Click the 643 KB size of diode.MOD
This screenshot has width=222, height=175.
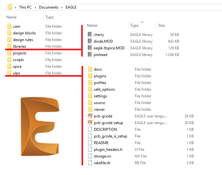click(x=173, y=41)
